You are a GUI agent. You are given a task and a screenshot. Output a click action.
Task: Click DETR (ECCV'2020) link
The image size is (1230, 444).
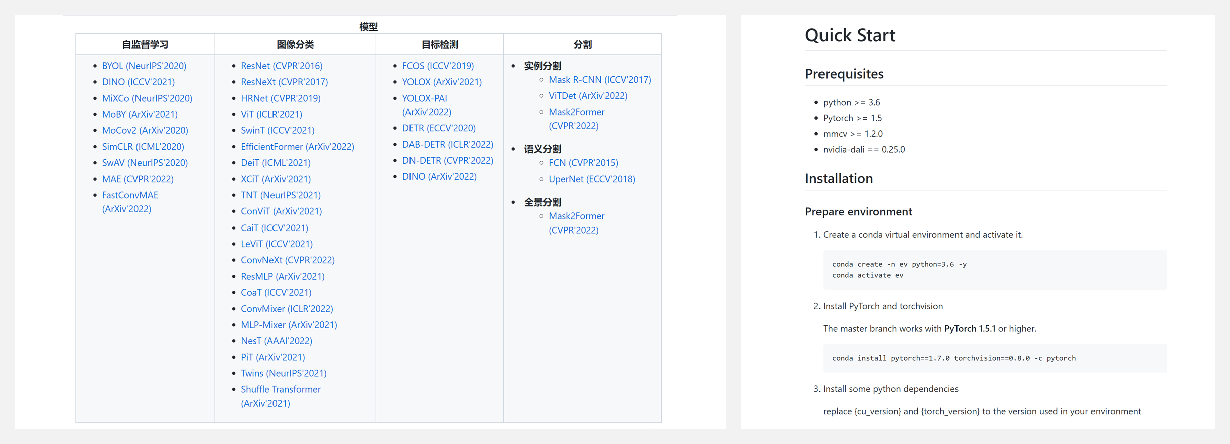point(439,128)
